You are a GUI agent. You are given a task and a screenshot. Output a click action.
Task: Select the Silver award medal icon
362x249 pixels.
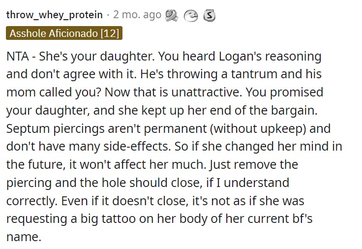pos(209,16)
